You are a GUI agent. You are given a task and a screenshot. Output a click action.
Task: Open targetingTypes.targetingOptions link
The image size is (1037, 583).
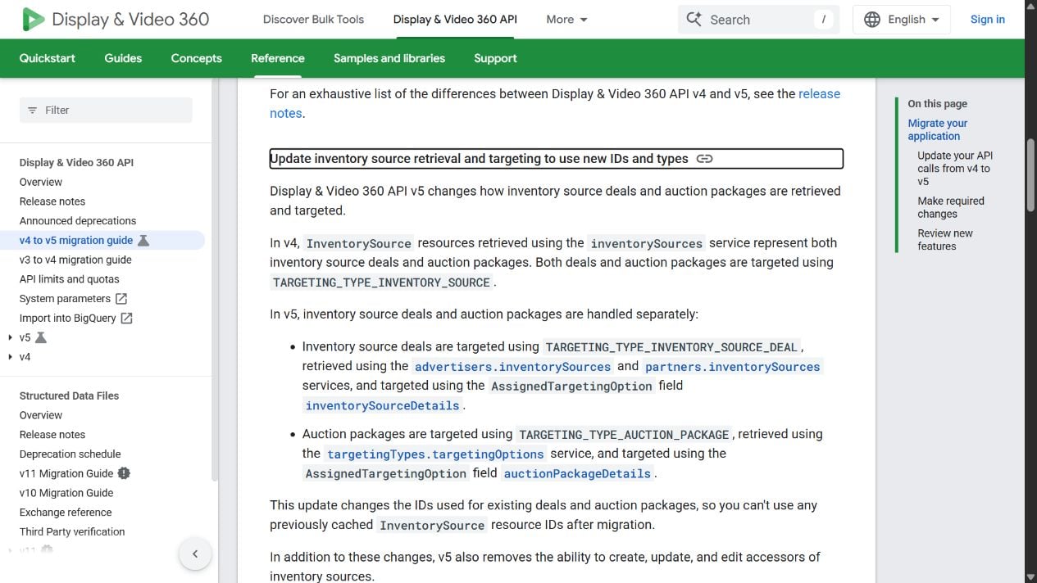pos(435,454)
